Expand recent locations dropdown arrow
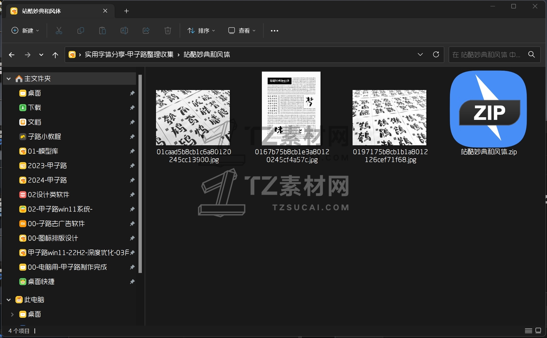 click(41, 55)
